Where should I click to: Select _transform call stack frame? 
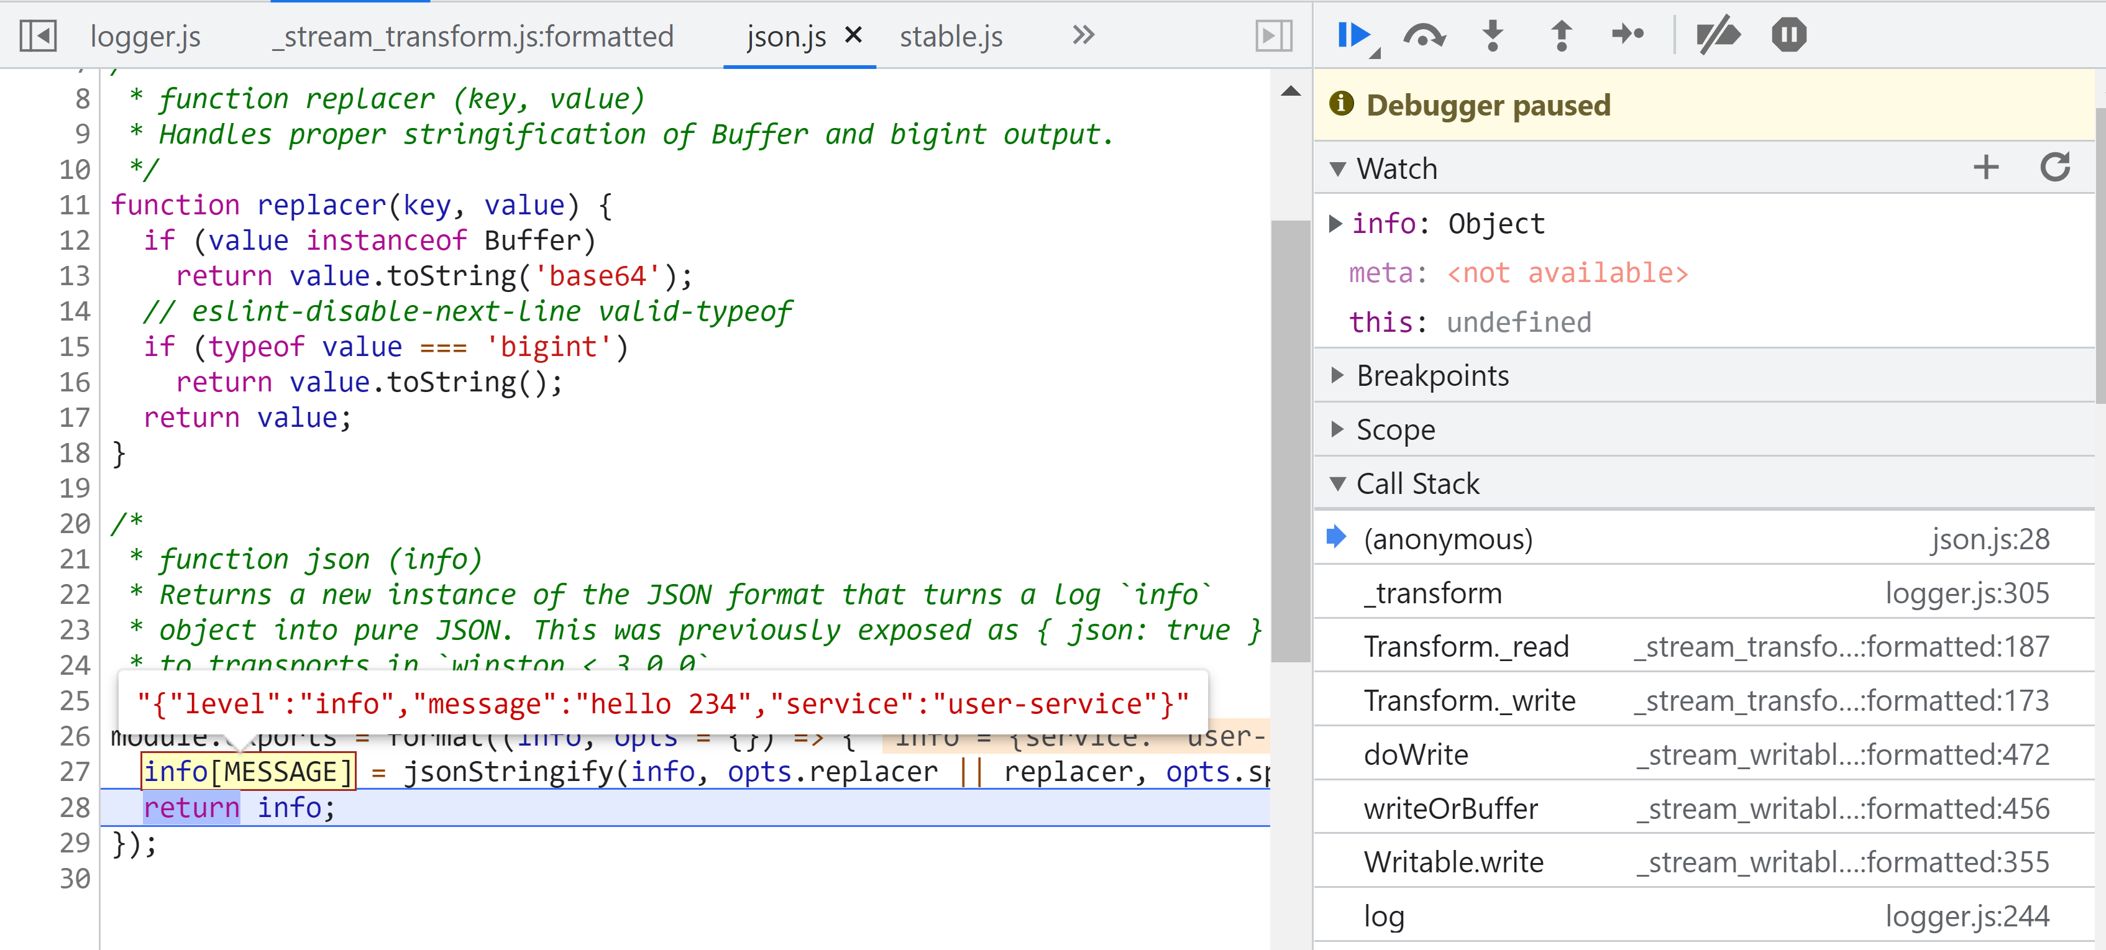[x=1432, y=593]
